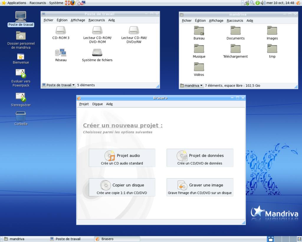Open Fichier menu in Poste de travail window

[48, 20]
